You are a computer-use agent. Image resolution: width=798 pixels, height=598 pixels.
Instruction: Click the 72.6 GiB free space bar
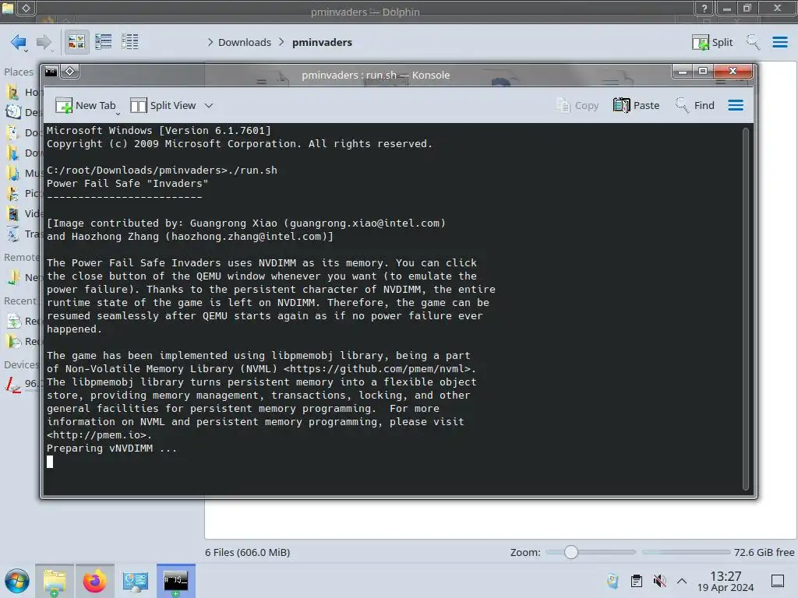[686, 552]
